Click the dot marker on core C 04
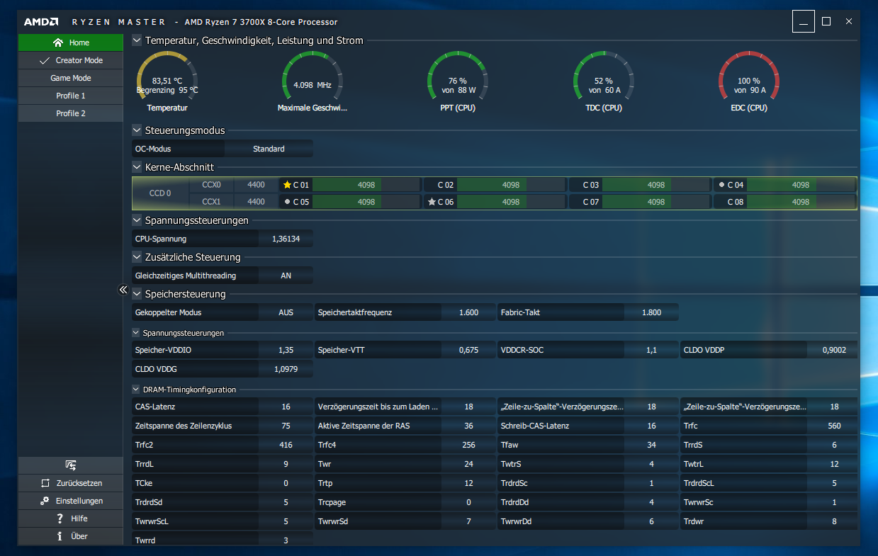The width and height of the screenshot is (878, 556). click(721, 185)
